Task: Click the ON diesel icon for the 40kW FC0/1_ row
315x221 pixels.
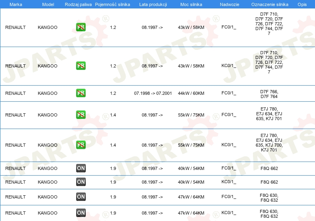Action: [x=81, y=168]
